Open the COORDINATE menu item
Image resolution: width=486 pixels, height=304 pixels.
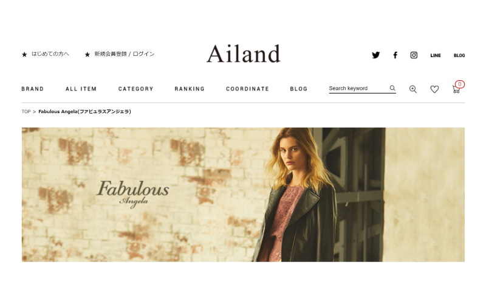point(247,89)
